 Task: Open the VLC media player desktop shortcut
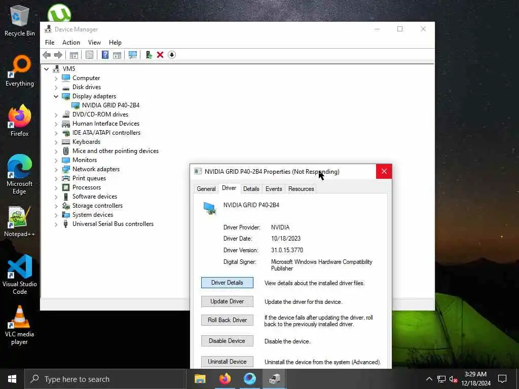[x=20, y=325]
